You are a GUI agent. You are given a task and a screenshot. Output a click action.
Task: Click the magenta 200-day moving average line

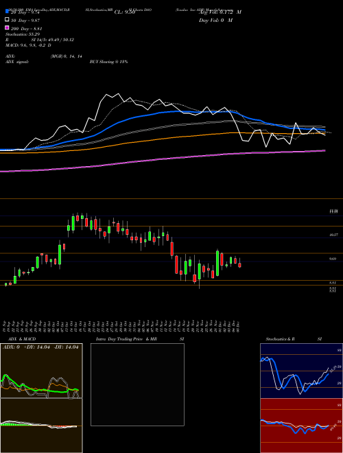(162, 159)
